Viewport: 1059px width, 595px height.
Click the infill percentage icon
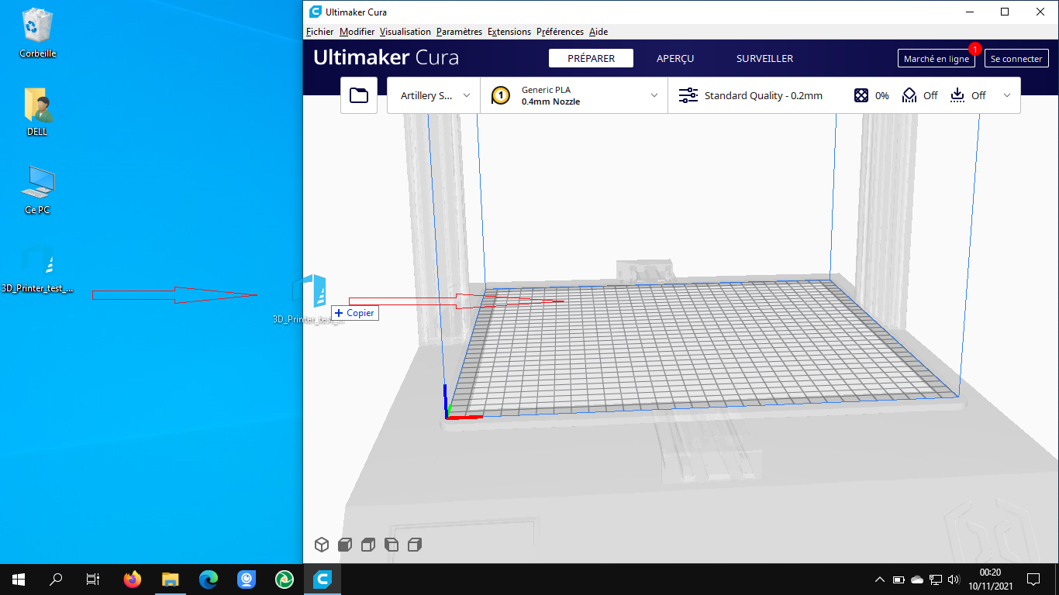point(861,95)
